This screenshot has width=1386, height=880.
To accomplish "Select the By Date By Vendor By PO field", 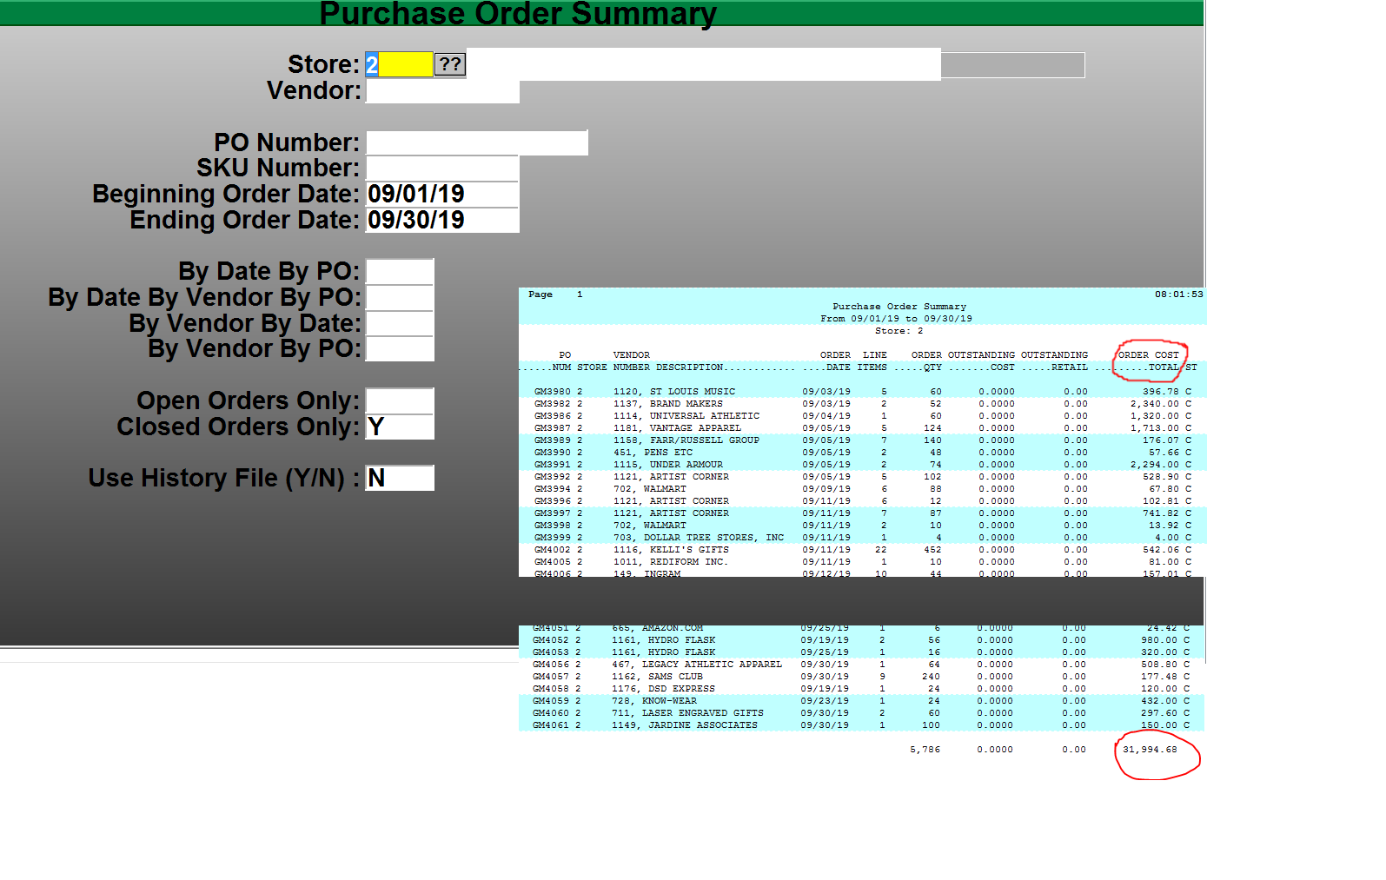I will click(x=400, y=298).
